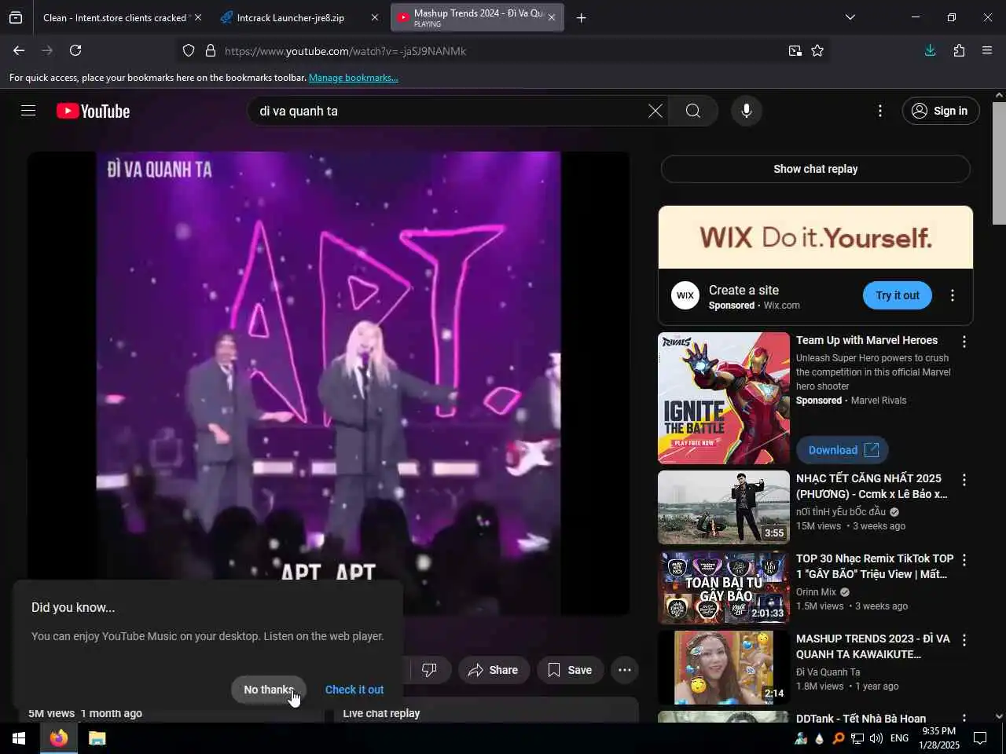Go to YouTube home via logo
This screenshot has height=754, width=1006.
(x=93, y=111)
